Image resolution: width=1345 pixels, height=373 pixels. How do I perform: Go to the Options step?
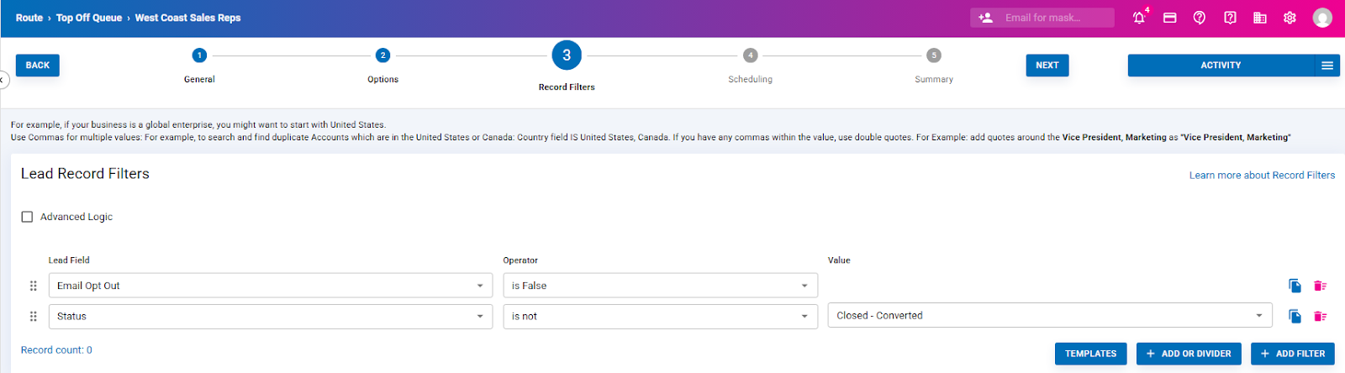382,56
